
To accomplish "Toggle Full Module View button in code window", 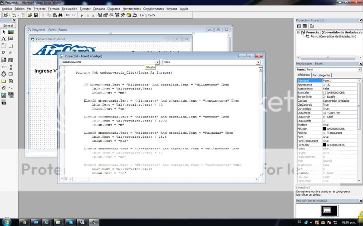I will point(66,179).
